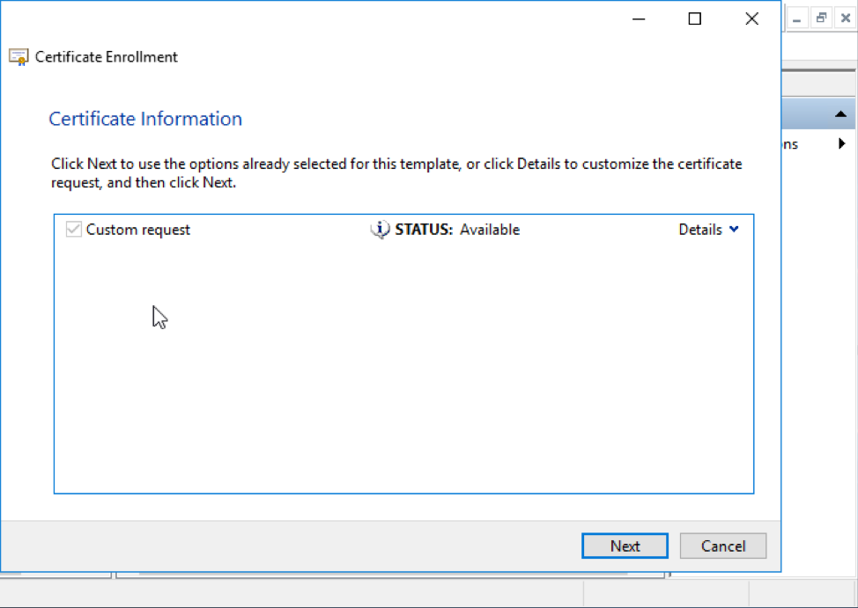Click the close icon of the background console window

tap(845, 17)
